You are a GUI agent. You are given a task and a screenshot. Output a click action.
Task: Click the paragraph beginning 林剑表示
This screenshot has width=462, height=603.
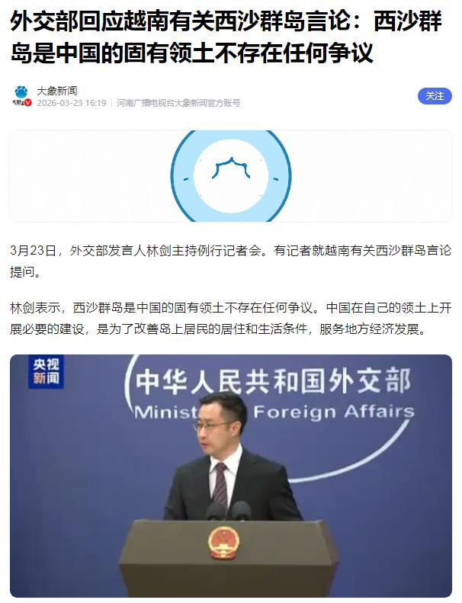tap(231, 319)
